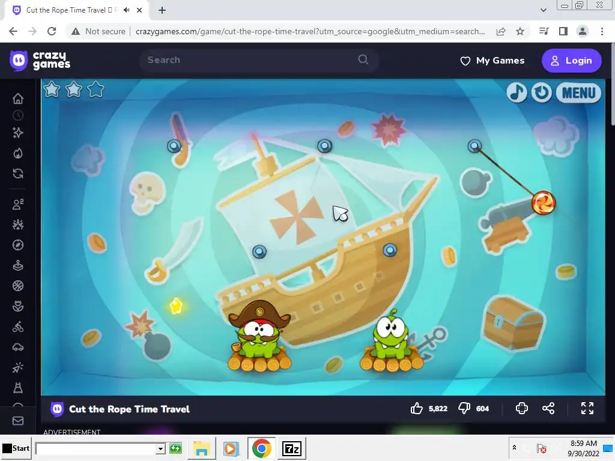615x461 pixels.
Task: Open the action games explosion icon
Action: coord(18,224)
